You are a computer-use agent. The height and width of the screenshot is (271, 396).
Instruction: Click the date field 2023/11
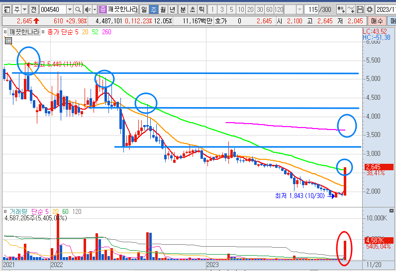(386, 9)
